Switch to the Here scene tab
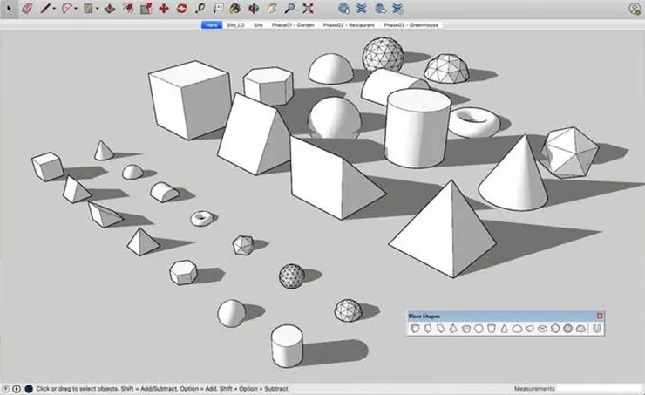The height and width of the screenshot is (395, 645). click(212, 25)
